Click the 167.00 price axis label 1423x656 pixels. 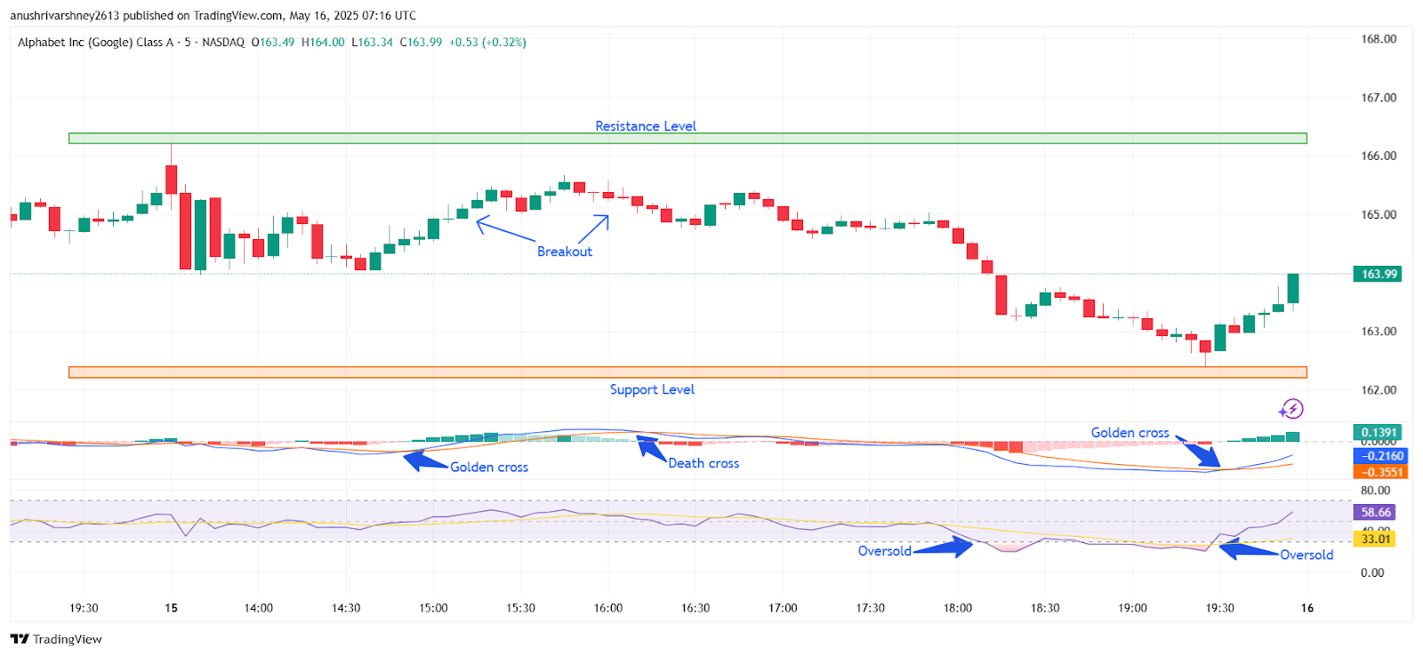[x=1379, y=98]
